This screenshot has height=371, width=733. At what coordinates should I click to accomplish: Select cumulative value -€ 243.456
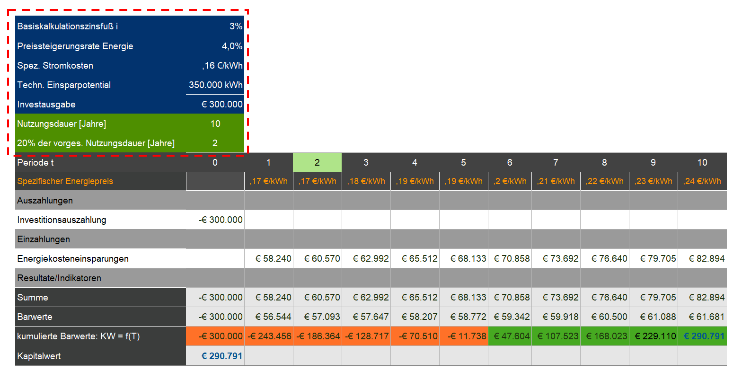point(268,336)
